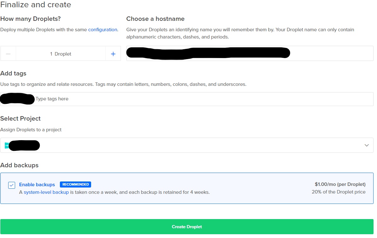
Task: Click the 'Add tags' heading
Action: tap(13, 74)
